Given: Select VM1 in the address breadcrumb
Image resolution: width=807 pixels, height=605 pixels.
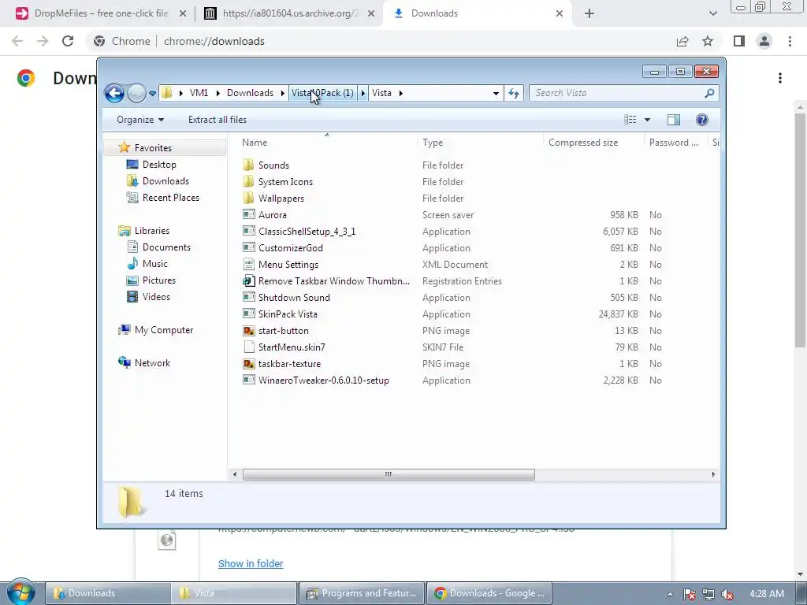Looking at the screenshot, I should (x=199, y=93).
